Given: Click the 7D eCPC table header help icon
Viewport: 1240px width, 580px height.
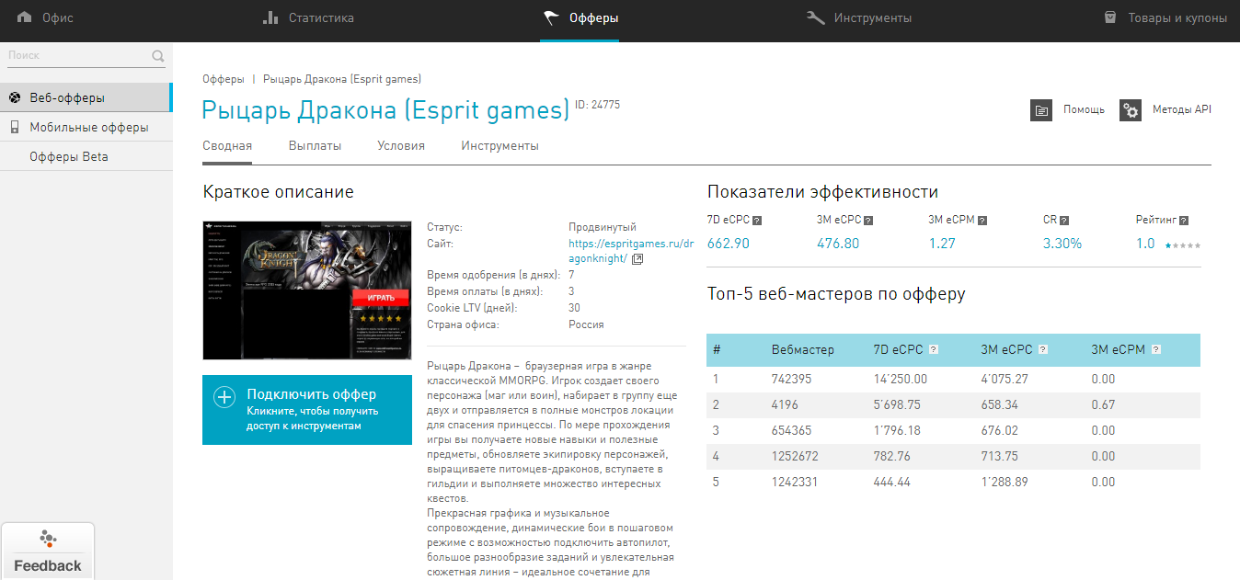Looking at the screenshot, I should click(x=934, y=349).
